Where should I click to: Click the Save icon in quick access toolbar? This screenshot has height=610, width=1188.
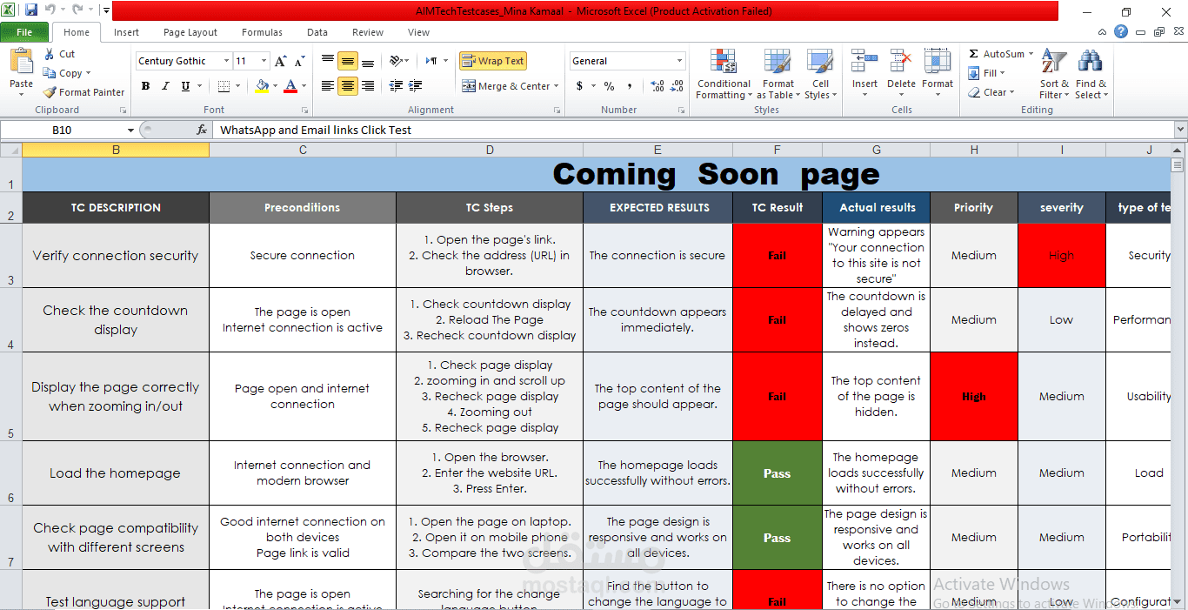click(x=31, y=10)
